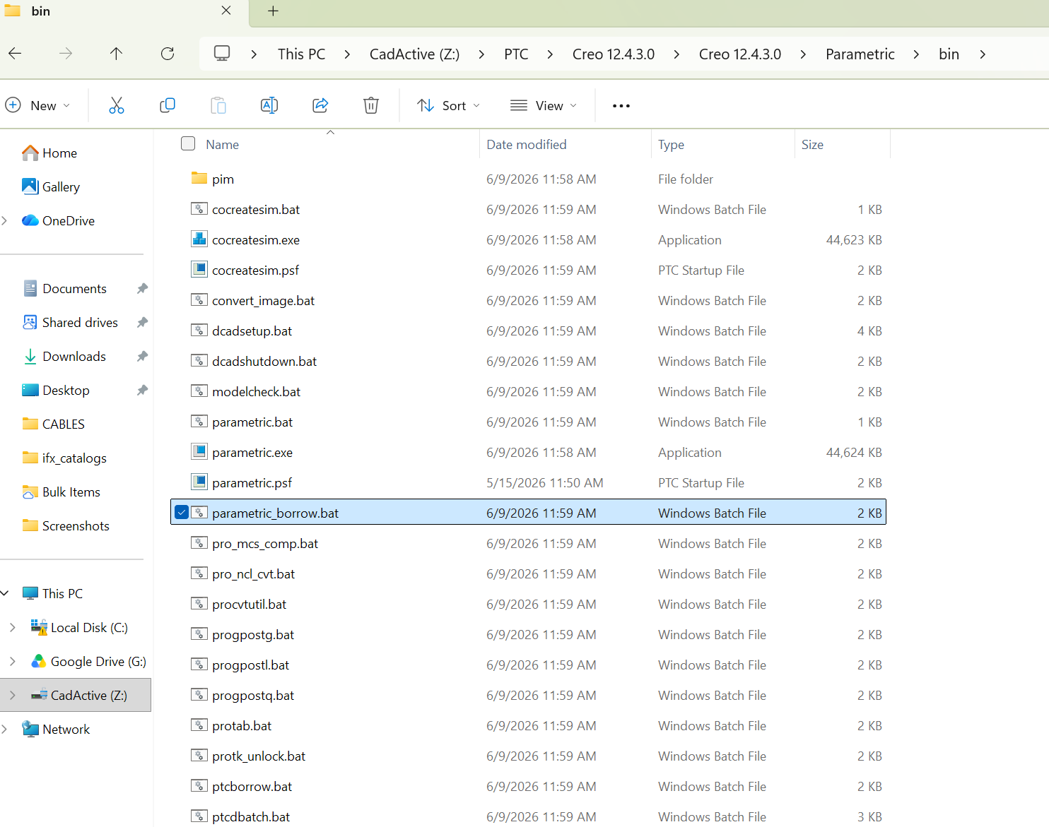This screenshot has height=827, width=1049.
Task: Open Shared drives in the sidebar
Action: (x=71, y=322)
